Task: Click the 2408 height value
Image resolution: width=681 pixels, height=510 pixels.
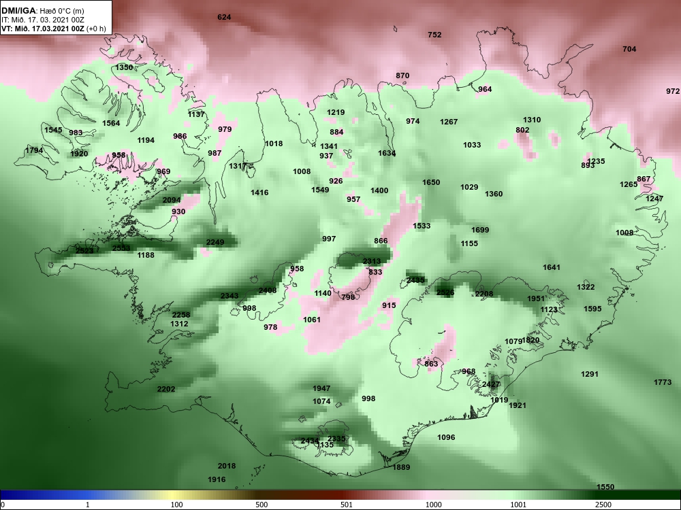Action: click(268, 290)
